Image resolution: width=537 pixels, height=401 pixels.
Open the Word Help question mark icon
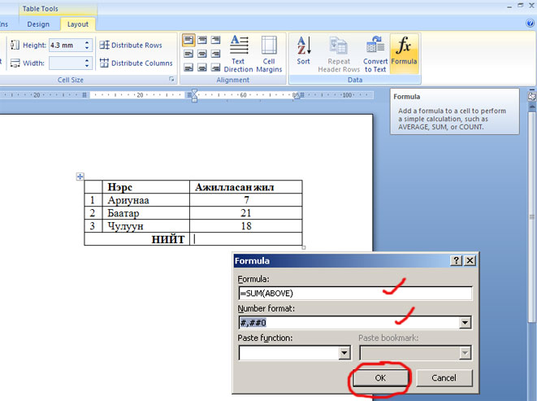coord(530,24)
